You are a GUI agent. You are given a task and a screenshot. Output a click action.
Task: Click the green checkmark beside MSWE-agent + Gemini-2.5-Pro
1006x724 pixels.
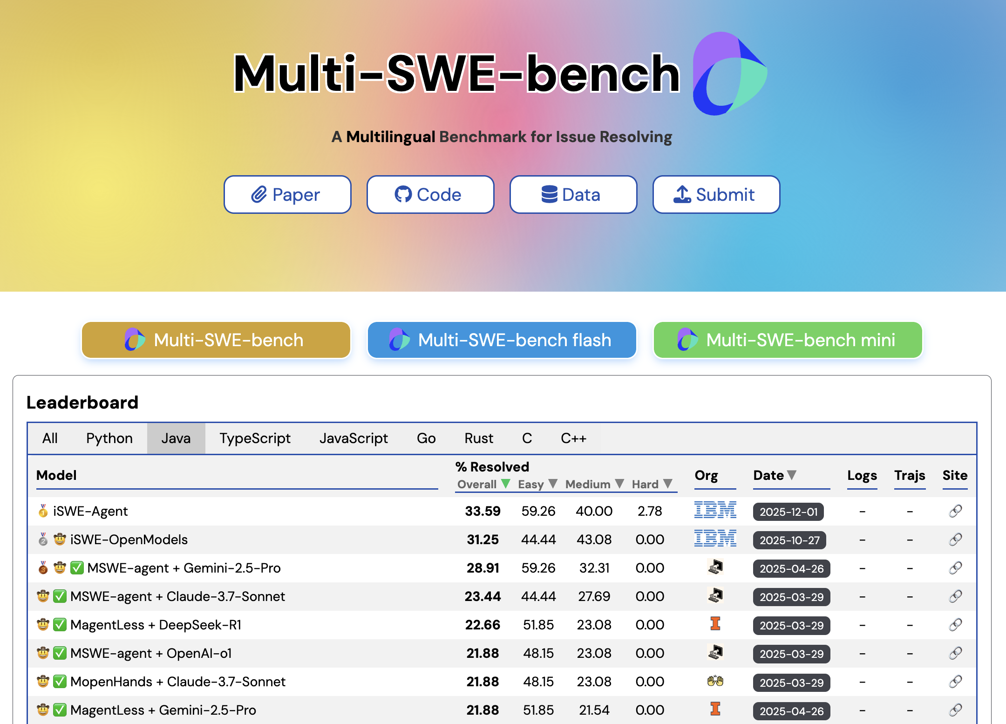[x=77, y=568]
